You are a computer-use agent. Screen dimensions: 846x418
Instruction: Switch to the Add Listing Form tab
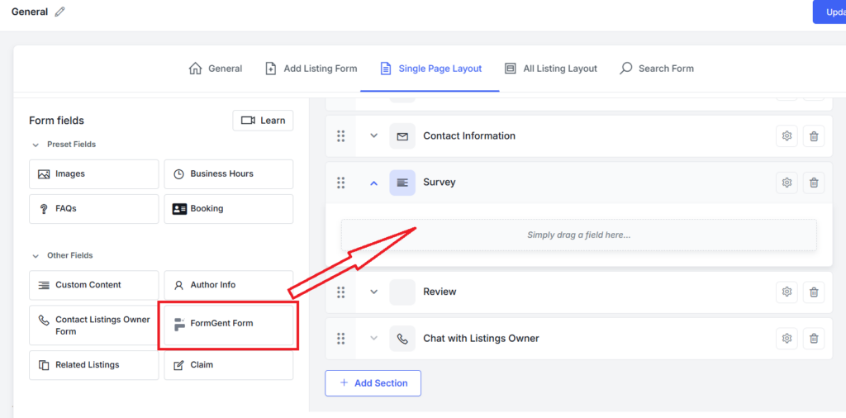[x=311, y=69]
